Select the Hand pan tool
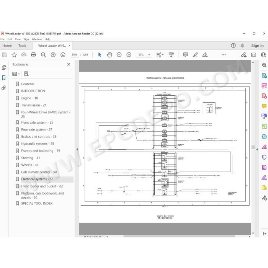This screenshot has height=268, width=268. [x=109, y=55]
